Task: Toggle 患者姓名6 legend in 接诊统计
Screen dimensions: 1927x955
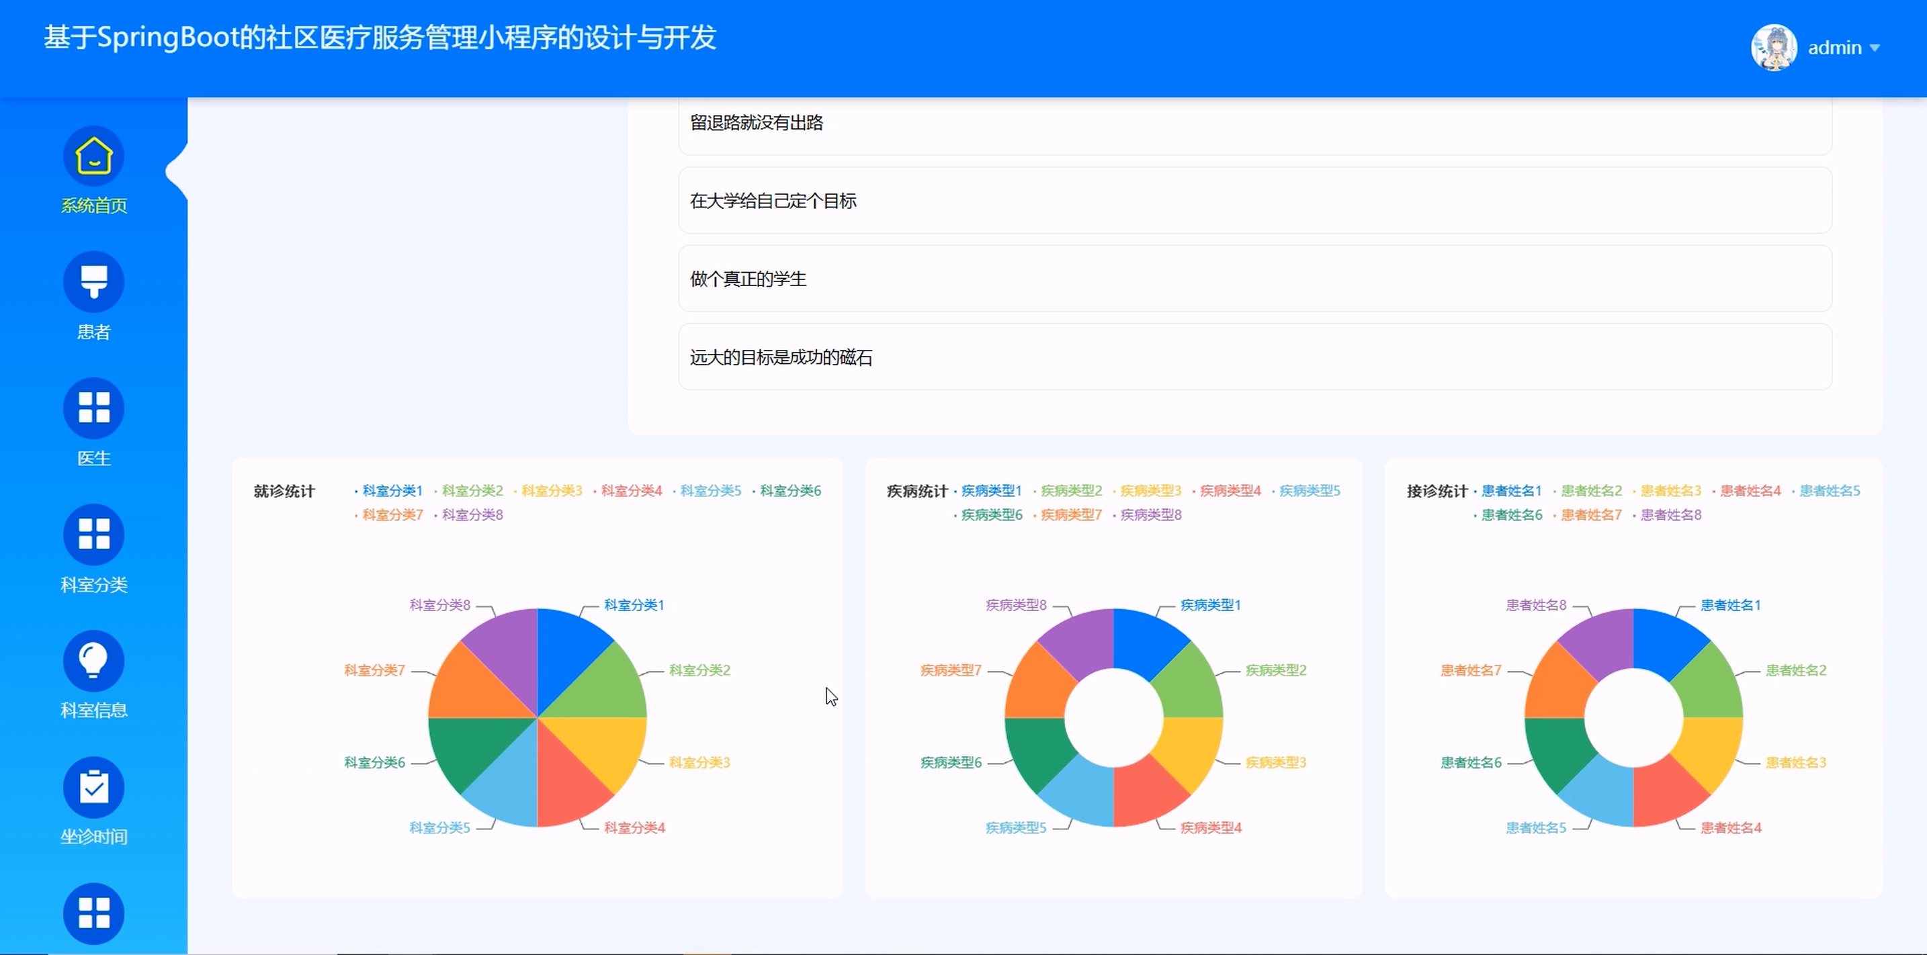Action: (x=1511, y=514)
